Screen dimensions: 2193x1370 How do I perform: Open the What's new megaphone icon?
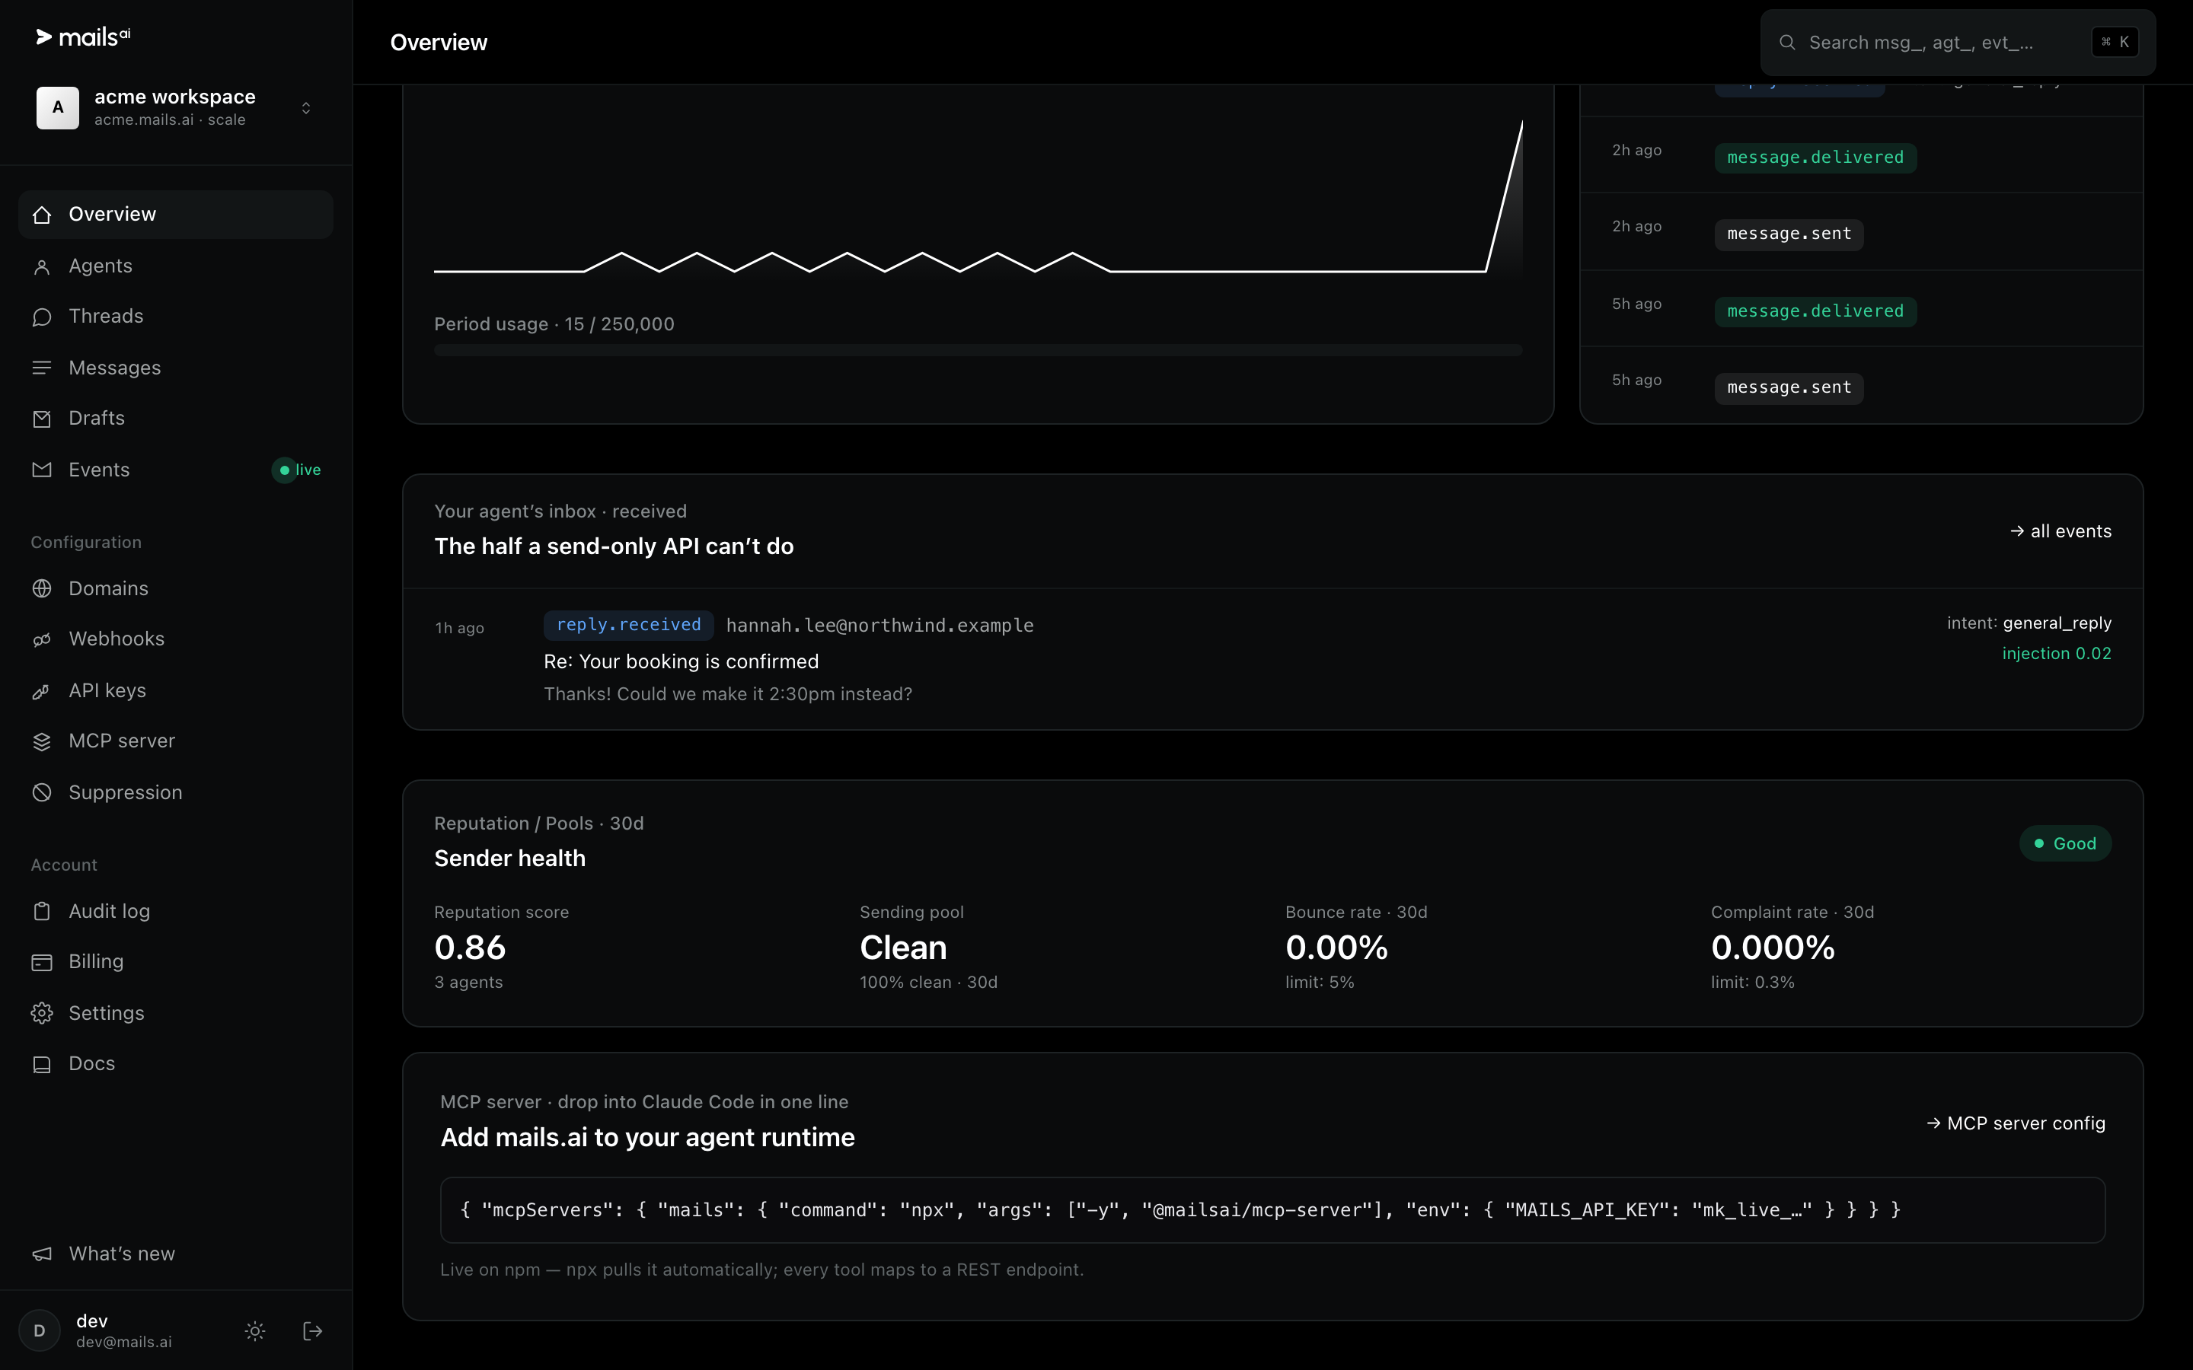click(42, 1254)
